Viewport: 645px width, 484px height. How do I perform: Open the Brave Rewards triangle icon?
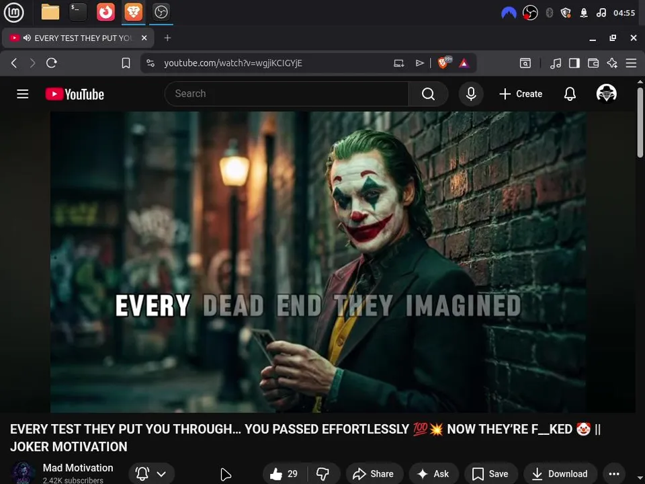coord(464,63)
